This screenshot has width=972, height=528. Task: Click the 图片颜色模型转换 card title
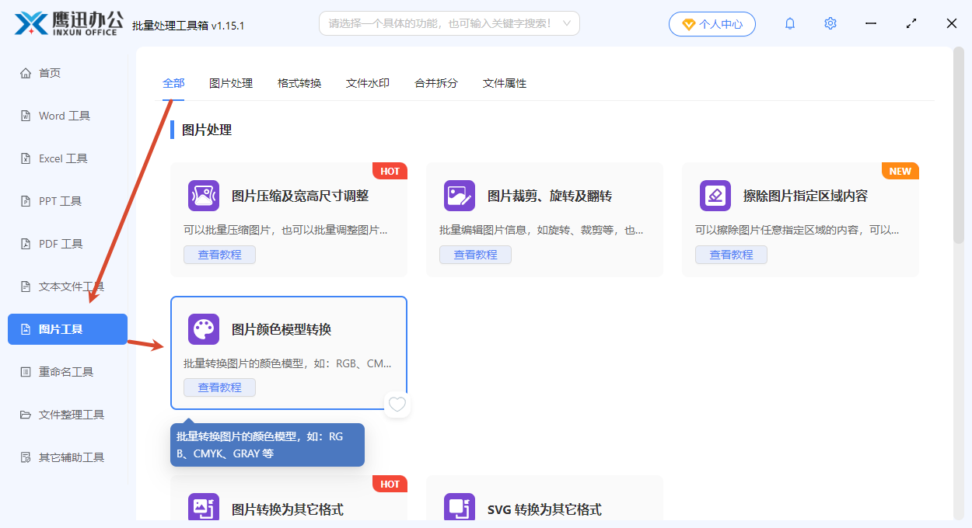(x=281, y=329)
